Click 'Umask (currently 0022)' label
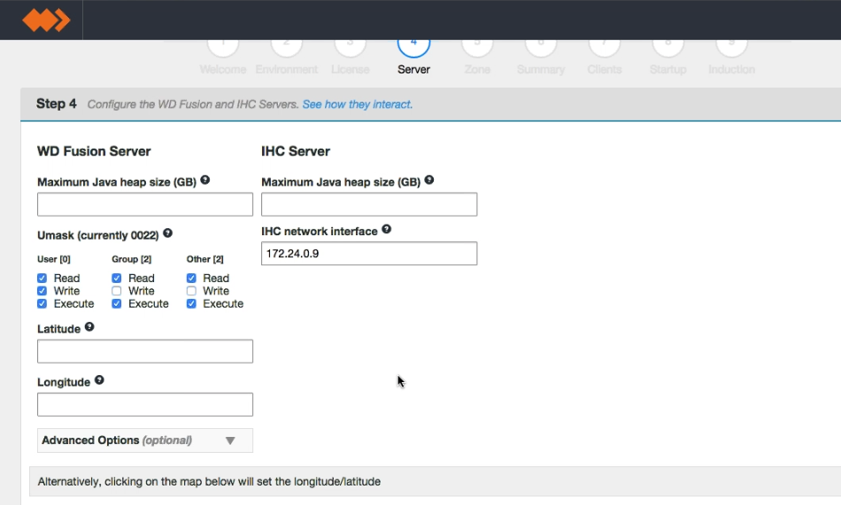 click(98, 235)
